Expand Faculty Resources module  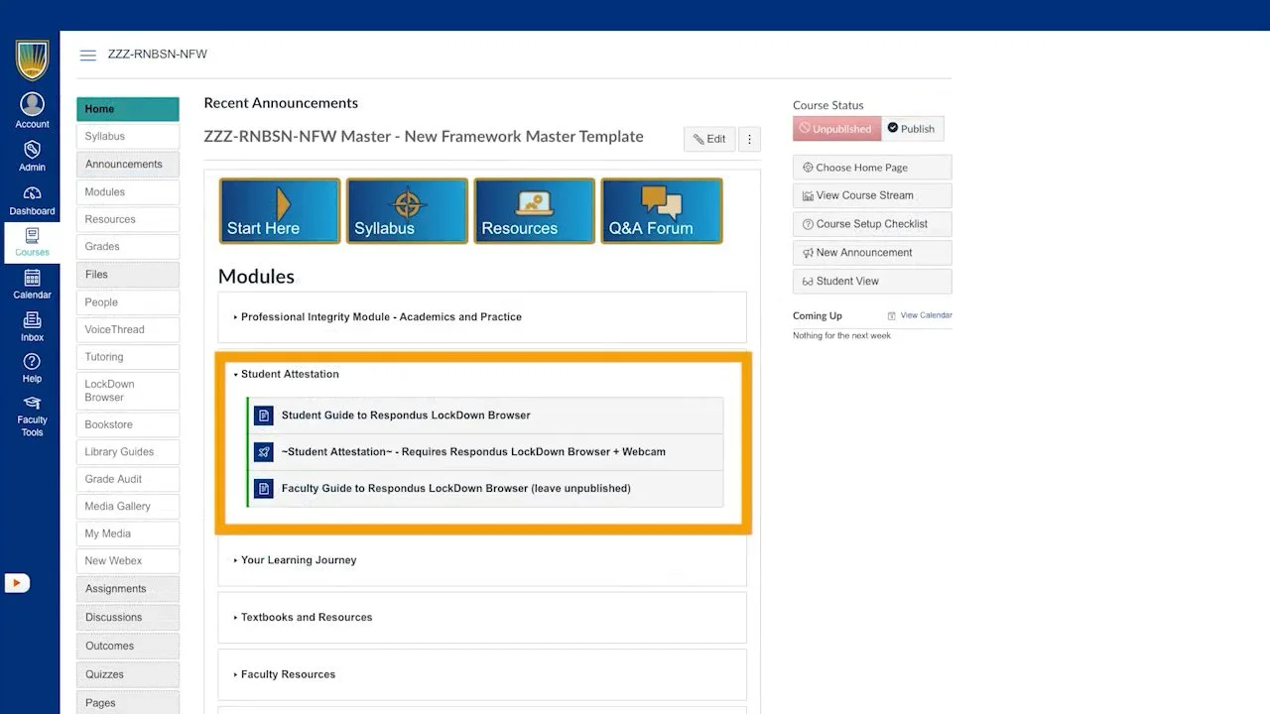(x=482, y=674)
